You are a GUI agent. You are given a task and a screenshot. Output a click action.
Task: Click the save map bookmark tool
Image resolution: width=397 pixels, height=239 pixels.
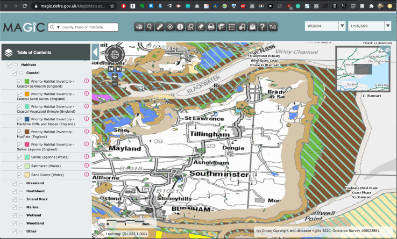252,27
